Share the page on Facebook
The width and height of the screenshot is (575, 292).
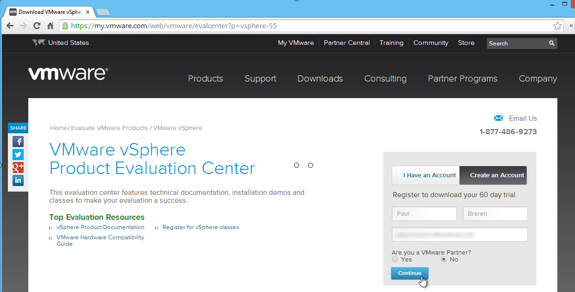(x=18, y=142)
